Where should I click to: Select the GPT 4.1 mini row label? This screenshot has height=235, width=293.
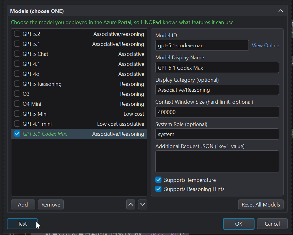click(37, 124)
